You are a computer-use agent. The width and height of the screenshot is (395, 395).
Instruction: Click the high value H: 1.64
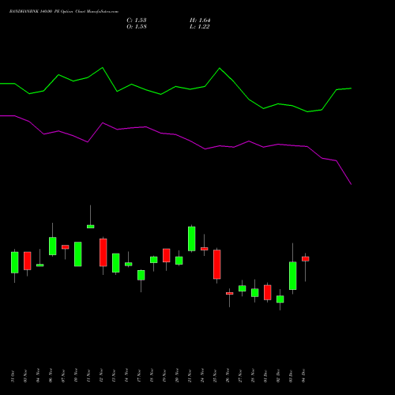coord(200,21)
